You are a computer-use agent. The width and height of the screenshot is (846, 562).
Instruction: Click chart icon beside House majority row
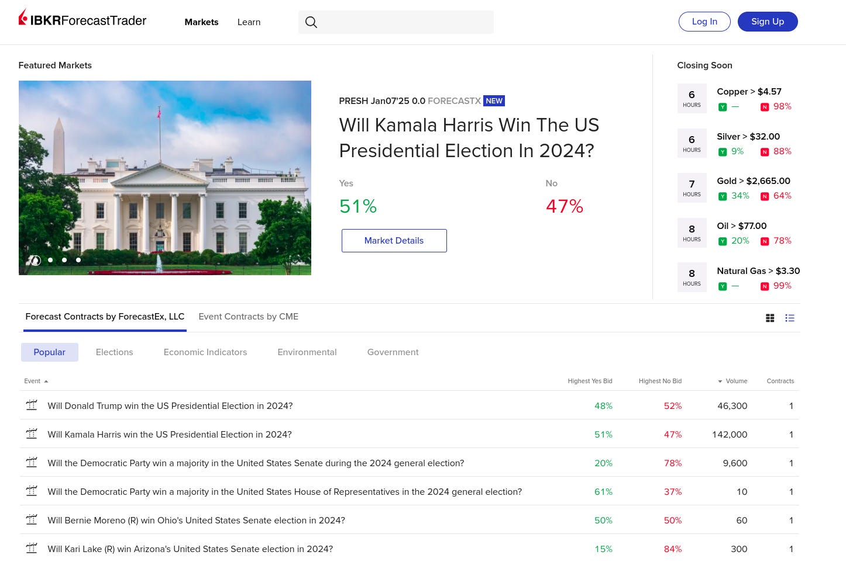coord(32,491)
